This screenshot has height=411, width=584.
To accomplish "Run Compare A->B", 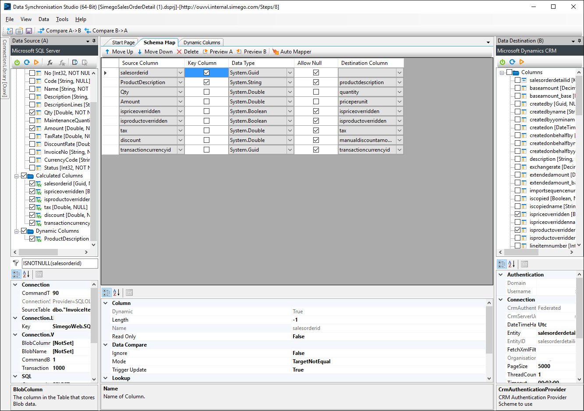I will 60,31.
